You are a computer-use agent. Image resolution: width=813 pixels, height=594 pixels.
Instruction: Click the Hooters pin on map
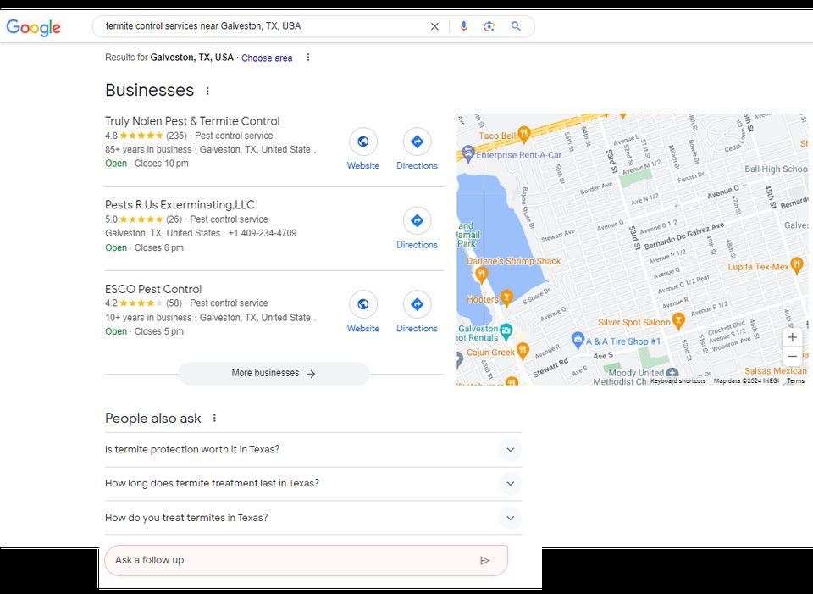pyautogui.click(x=506, y=297)
